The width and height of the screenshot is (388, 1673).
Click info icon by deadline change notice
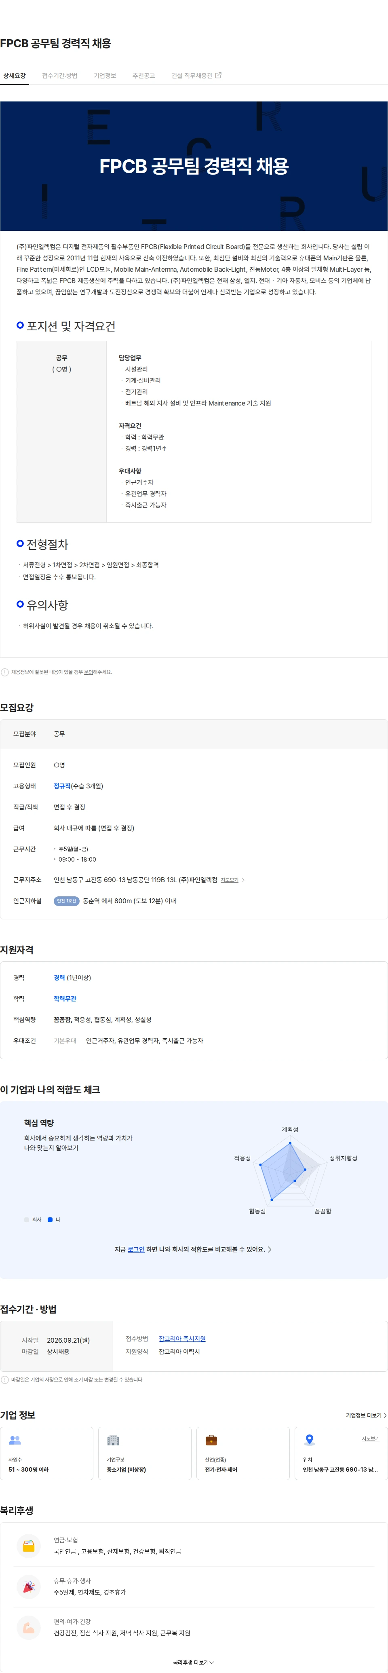(x=4, y=1379)
